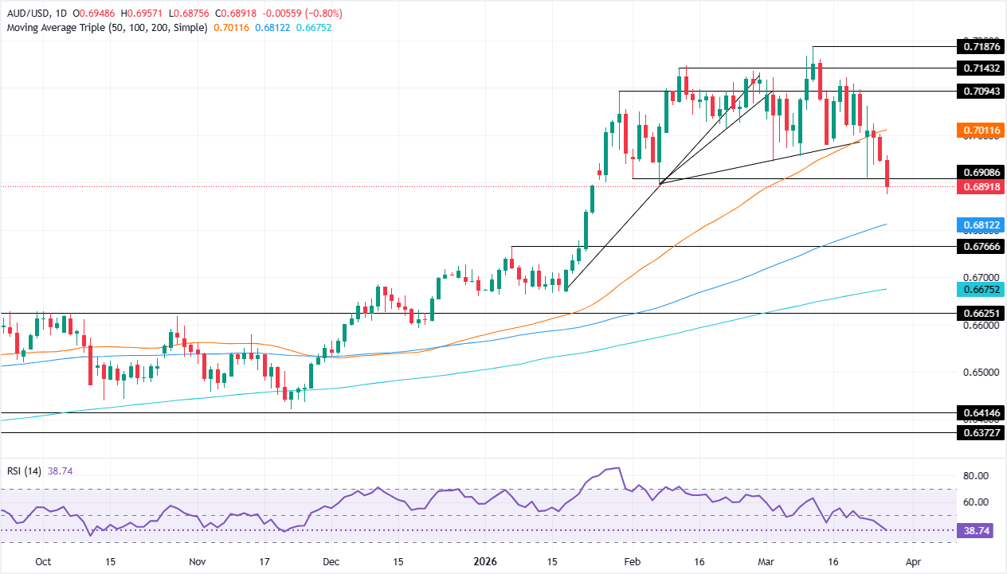
Task: Click the blue 0.68122 MA value
Action: (980, 226)
